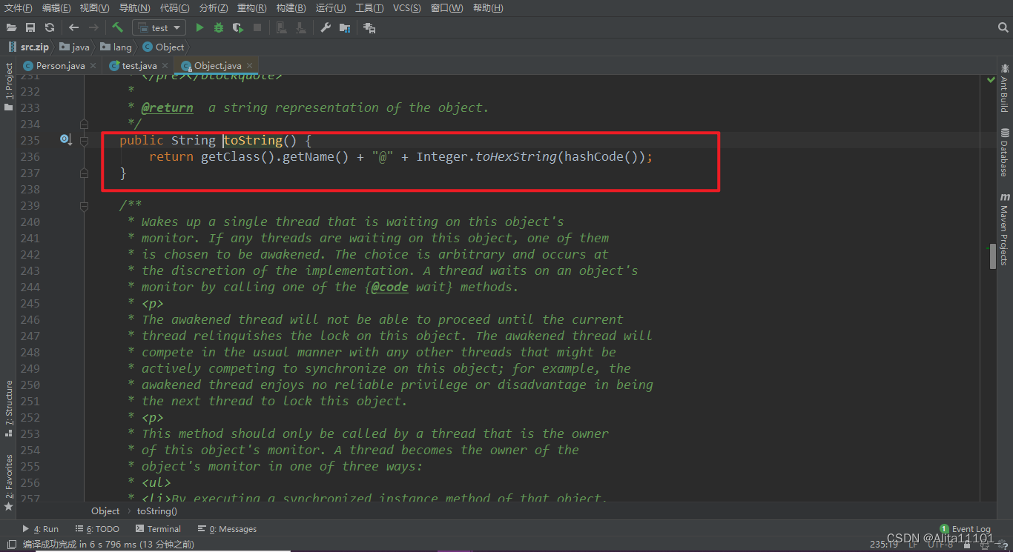The image size is (1013, 552).
Task: Open the Database side panel
Action: [1004, 153]
